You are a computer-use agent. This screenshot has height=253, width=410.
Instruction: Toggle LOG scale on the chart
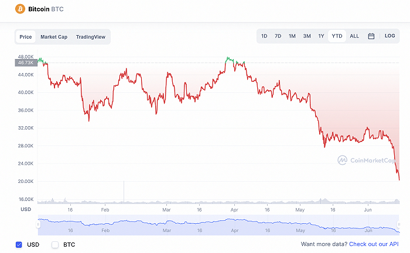389,36
